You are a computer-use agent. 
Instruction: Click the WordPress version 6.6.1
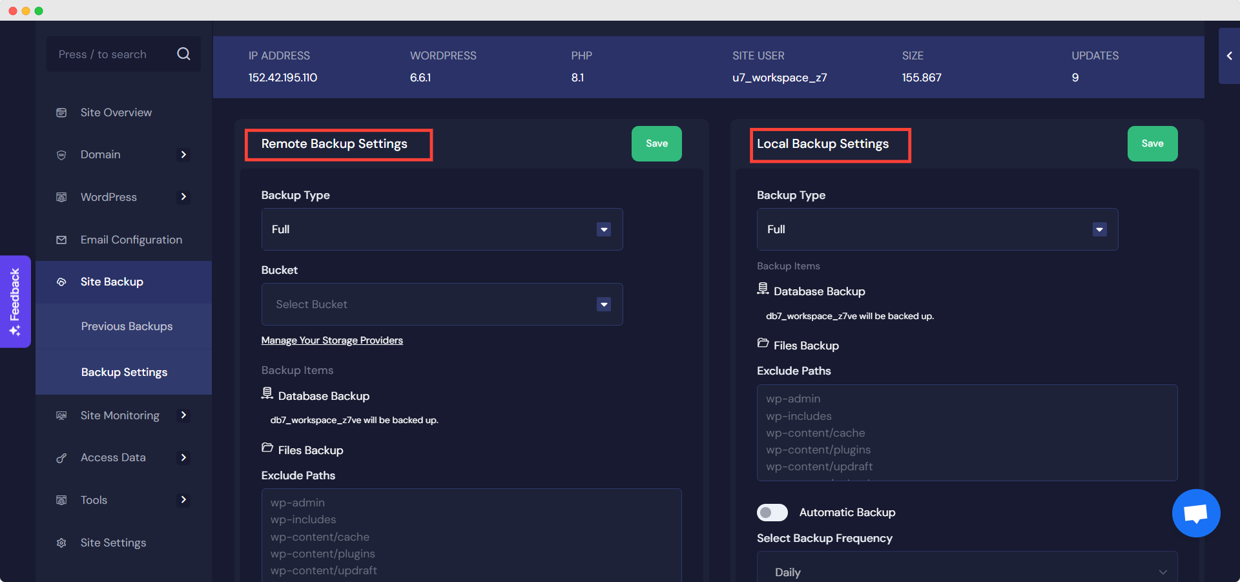click(x=420, y=78)
